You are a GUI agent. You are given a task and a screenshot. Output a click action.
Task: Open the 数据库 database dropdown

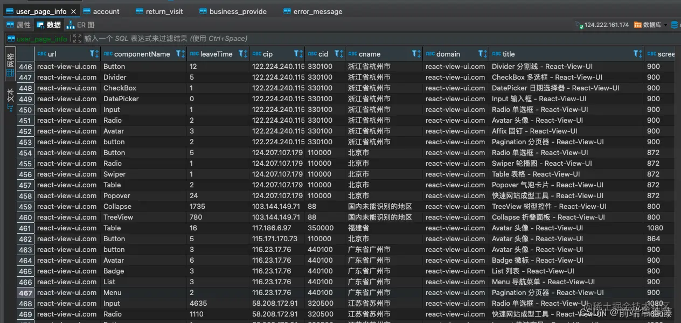(x=650, y=25)
